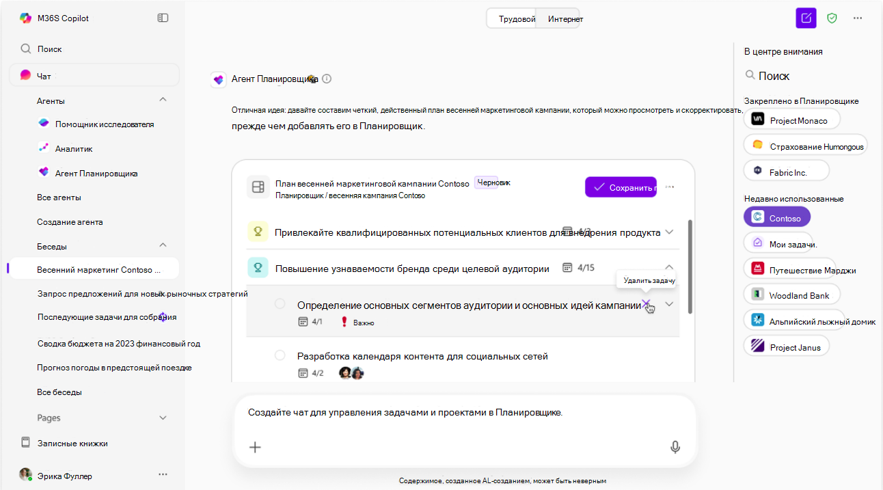Screen dimensions: 883x490
Task: Open Альпийский лыжный домик plan chip
Action: click(x=811, y=320)
